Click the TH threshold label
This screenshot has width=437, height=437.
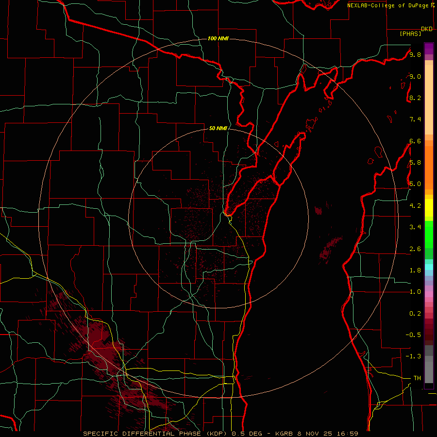tap(417, 378)
